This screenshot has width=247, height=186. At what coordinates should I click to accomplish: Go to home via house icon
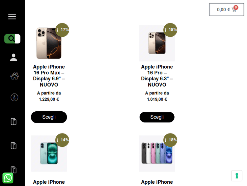coord(14,76)
